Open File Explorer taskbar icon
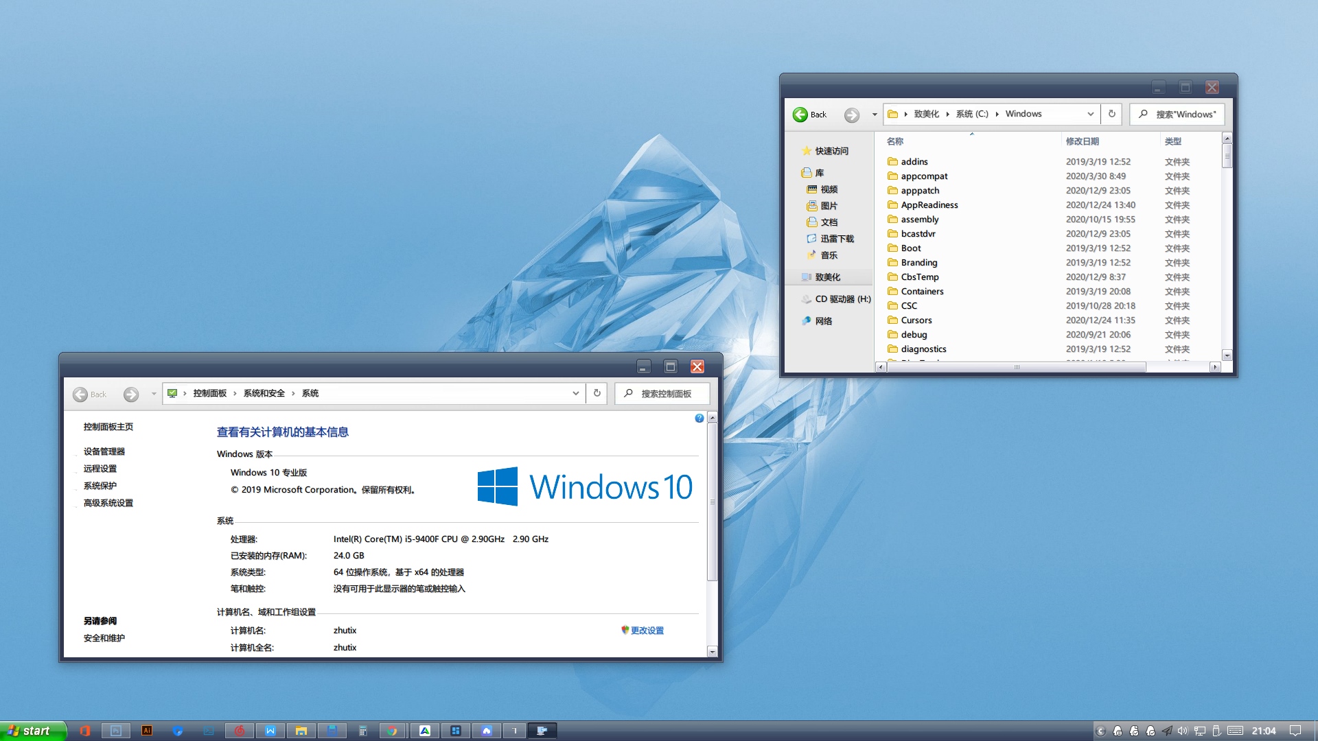Image resolution: width=1318 pixels, height=741 pixels. tap(301, 731)
